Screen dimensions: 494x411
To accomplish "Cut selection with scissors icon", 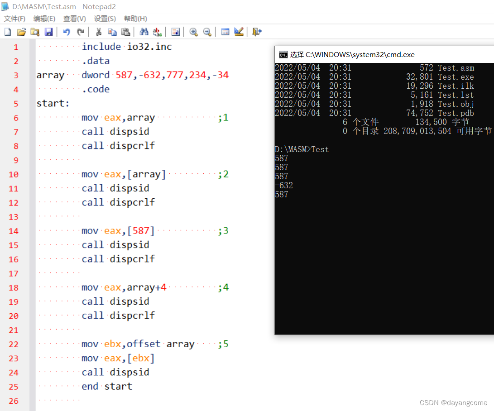I will coord(99,32).
